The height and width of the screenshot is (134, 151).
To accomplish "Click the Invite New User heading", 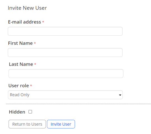I will (x=27, y=8).
